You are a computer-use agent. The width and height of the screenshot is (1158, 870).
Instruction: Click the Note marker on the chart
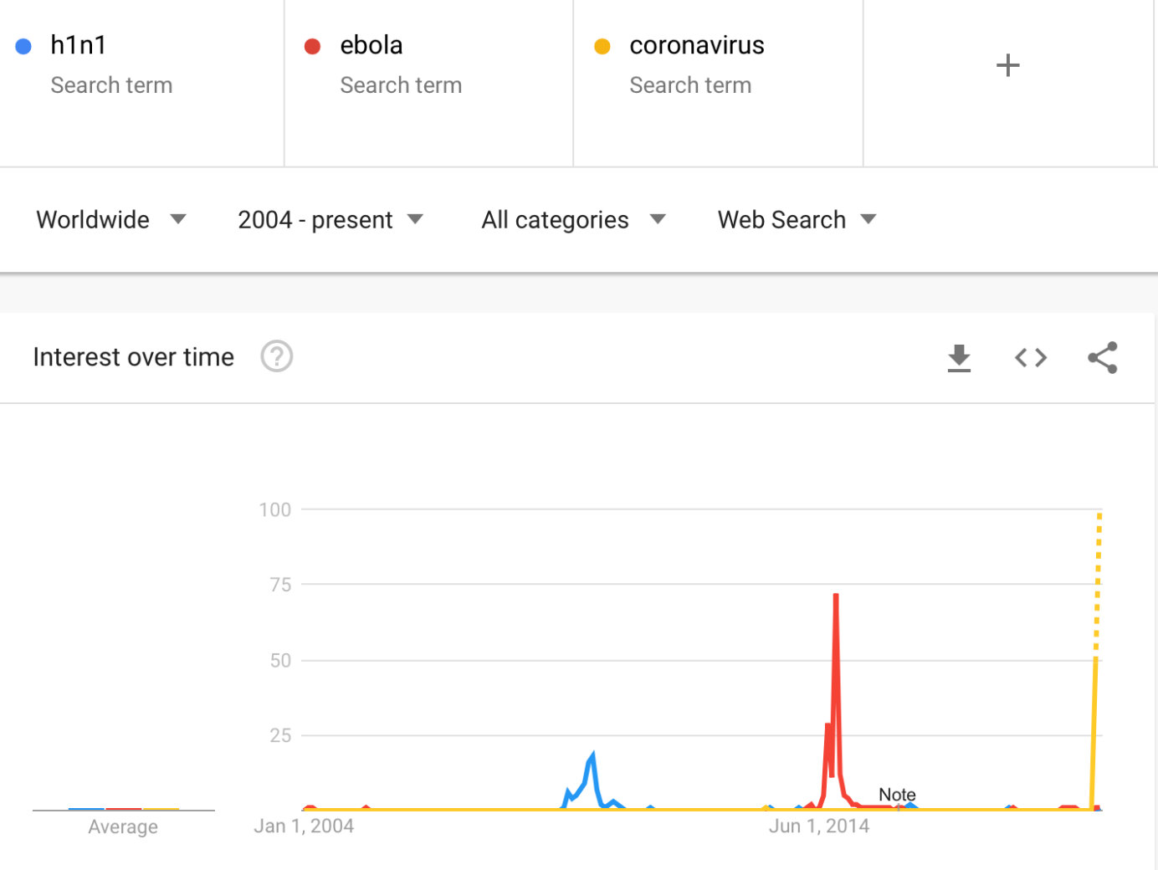tap(897, 795)
